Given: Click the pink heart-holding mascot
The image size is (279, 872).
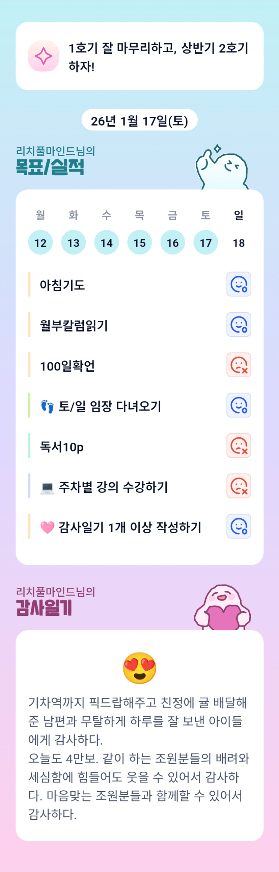Looking at the screenshot, I should (222, 608).
